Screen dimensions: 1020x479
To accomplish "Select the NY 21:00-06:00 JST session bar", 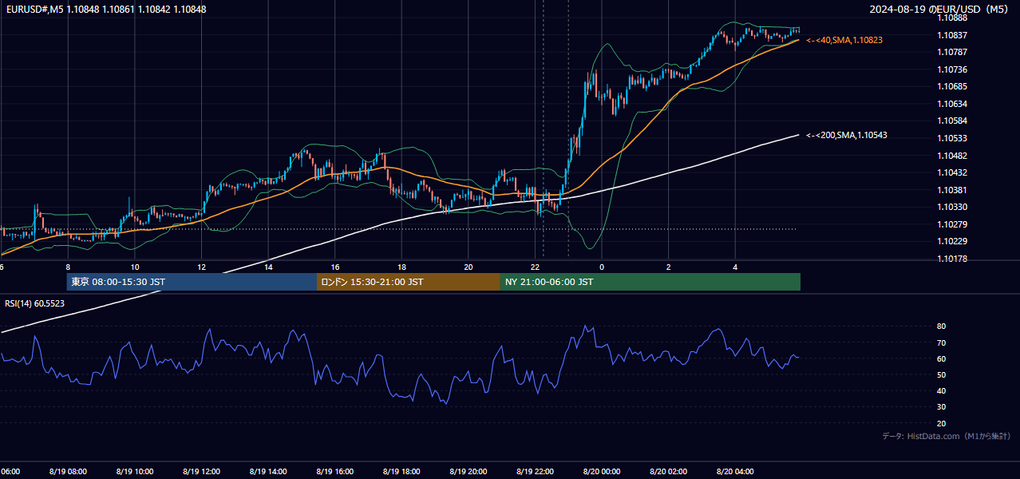I will (650, 282).
